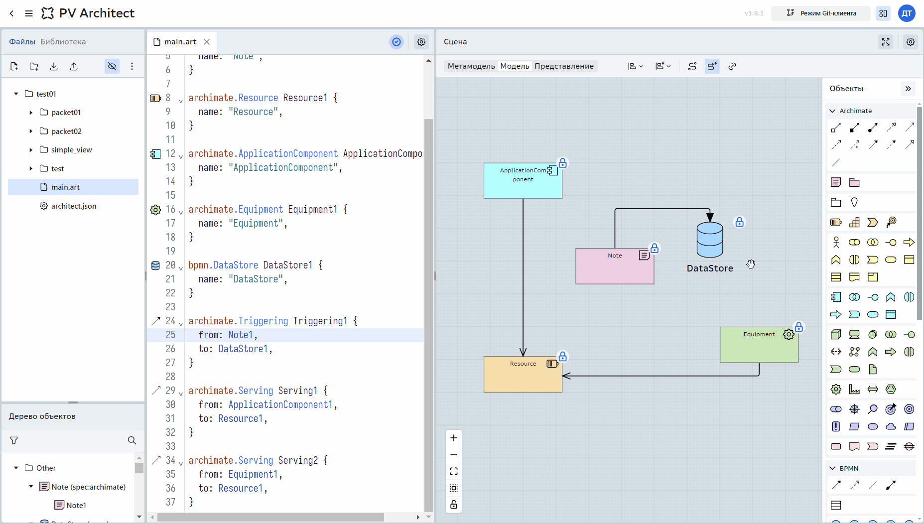Open the distribute objects dropdown
The width and height of the screenshot is (924, 524).
(663, 66)
